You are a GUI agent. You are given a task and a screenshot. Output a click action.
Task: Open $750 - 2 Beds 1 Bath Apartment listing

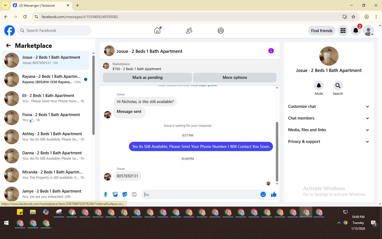click(137, 69)
